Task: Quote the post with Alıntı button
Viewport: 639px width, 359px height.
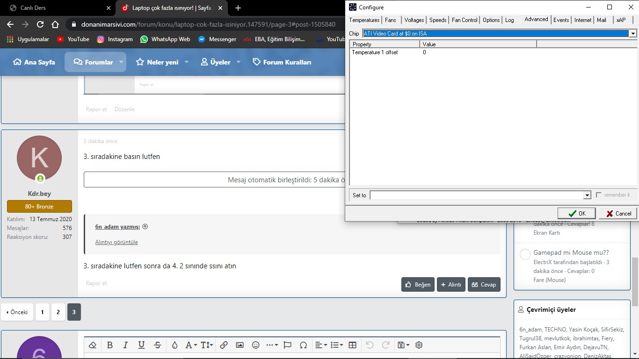Action: [451, 284]
